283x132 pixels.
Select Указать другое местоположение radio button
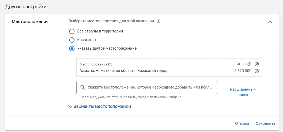(x=72, y=49)
